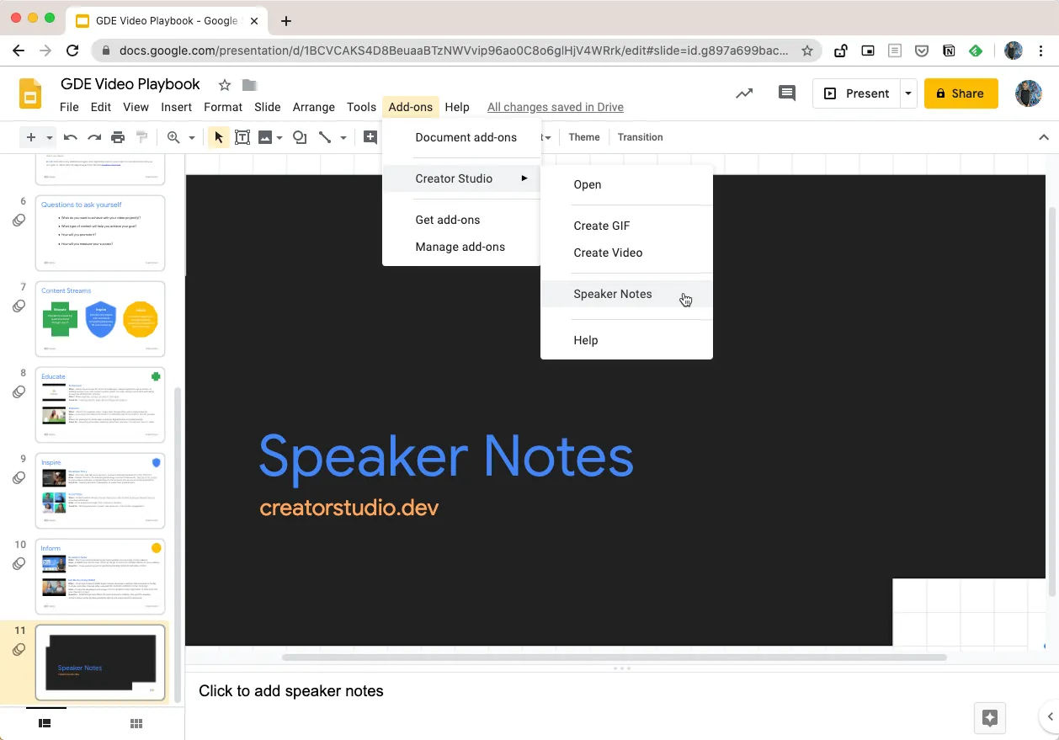1059x740 pixels.
Task: Open the Print dialog via toolbar icon
Action: coord(115,136)
